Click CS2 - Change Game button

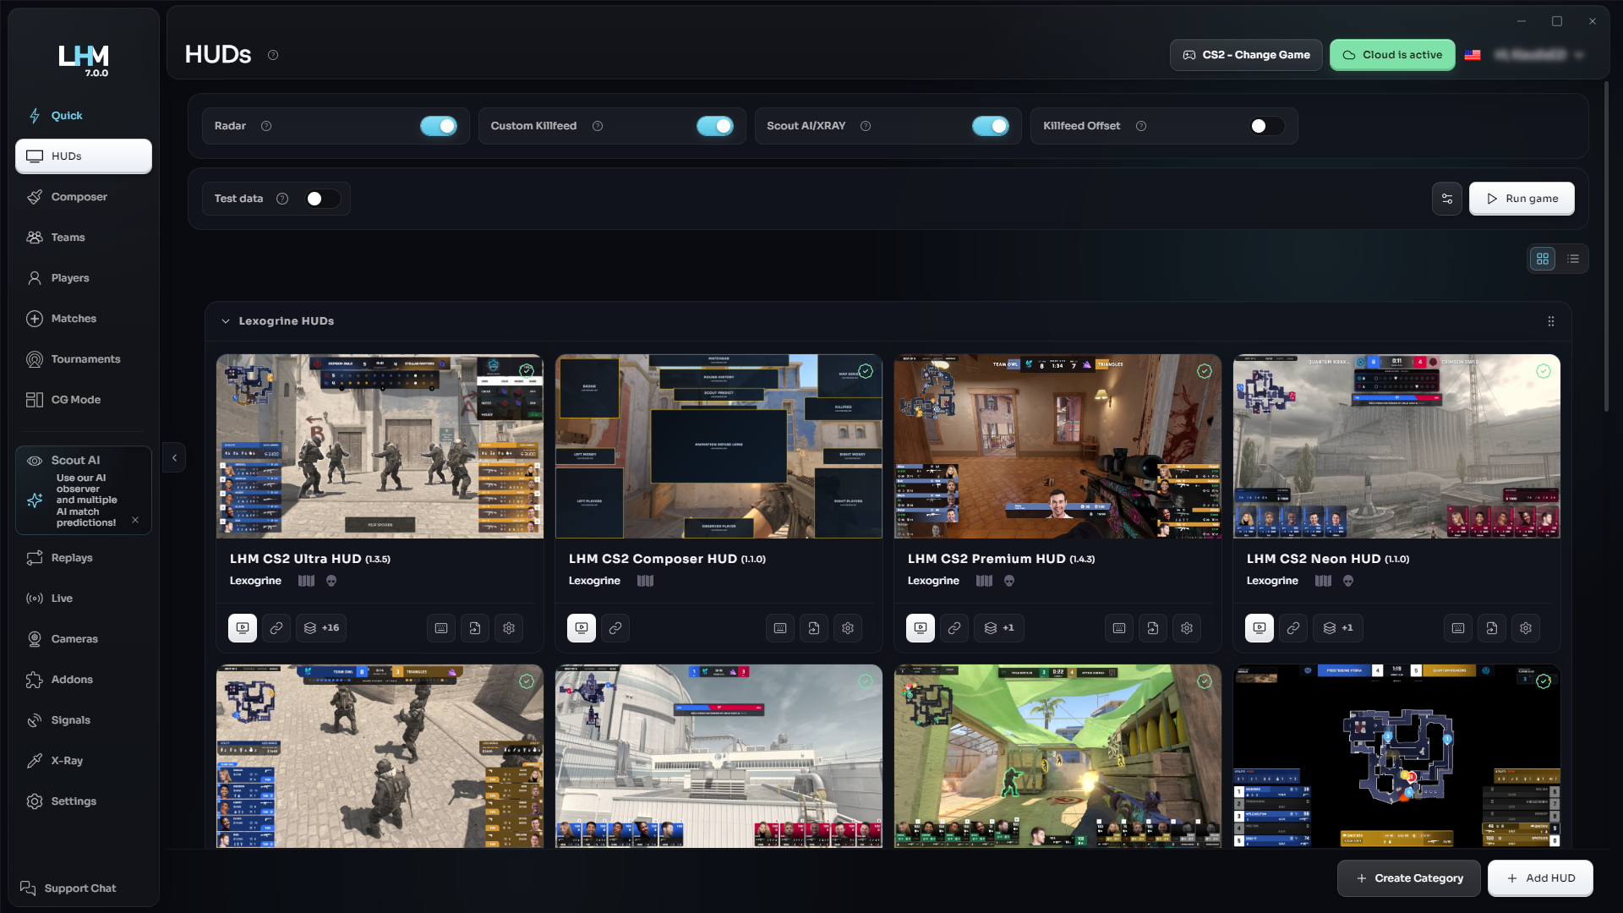click(1246, 55)
